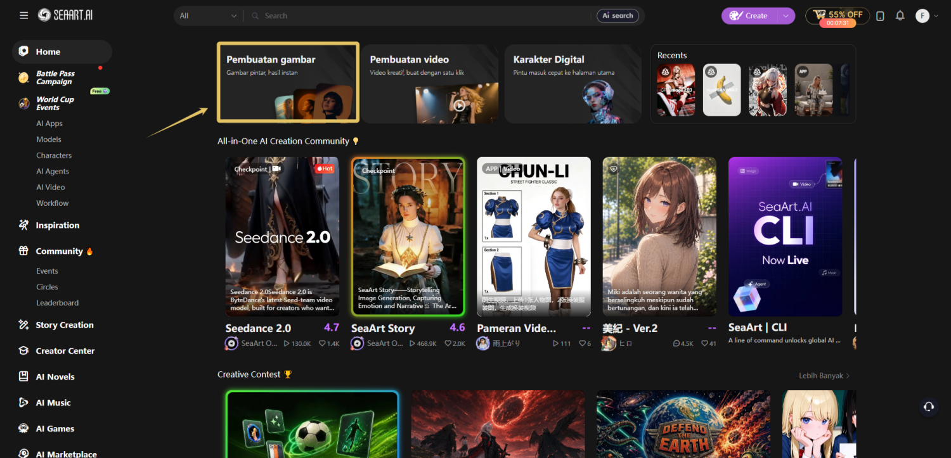Open the SeaArt Story card image

click(408, 236)
